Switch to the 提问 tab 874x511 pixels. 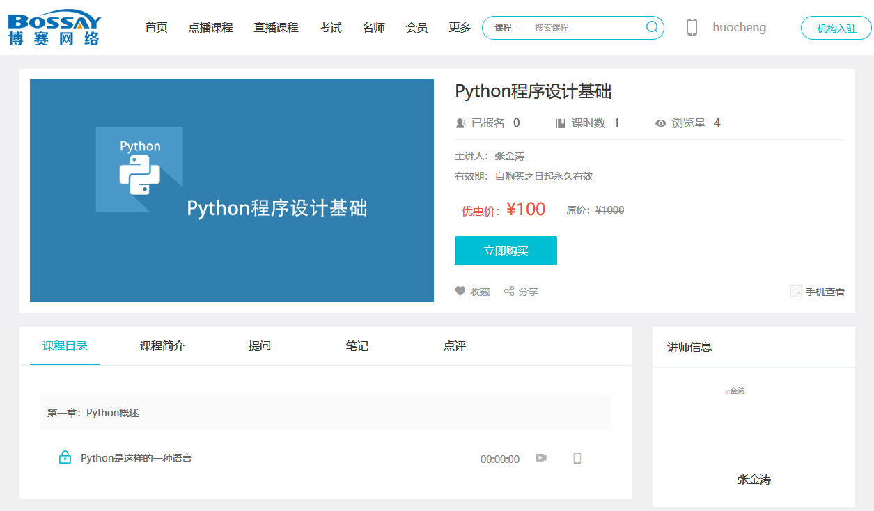(260, 346)
